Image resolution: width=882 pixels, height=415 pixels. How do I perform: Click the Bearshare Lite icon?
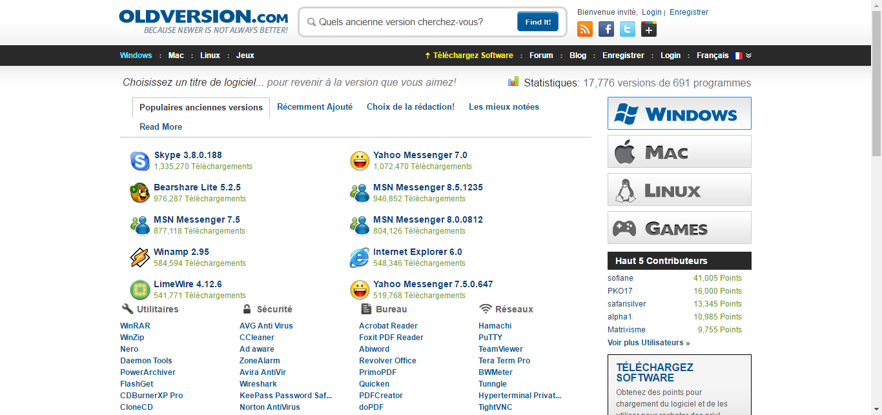140,193
